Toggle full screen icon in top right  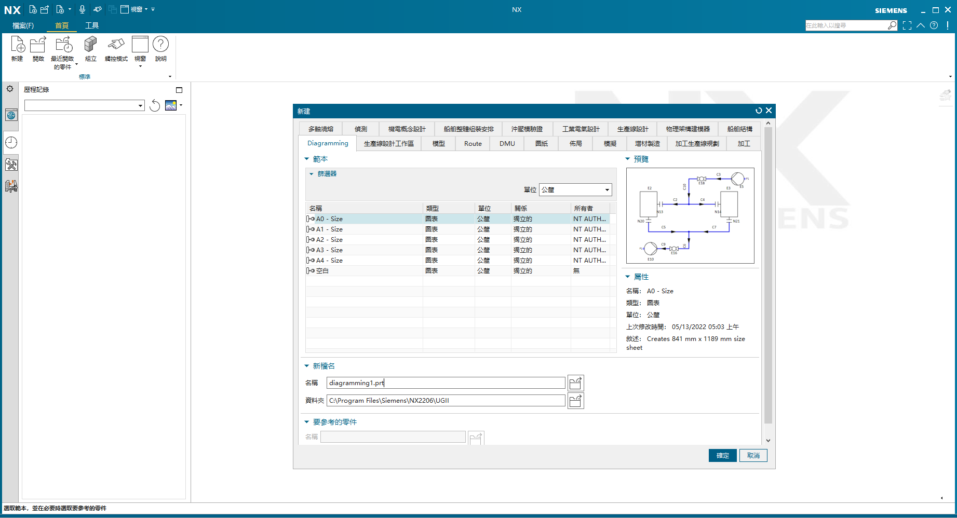coord(907,25)
